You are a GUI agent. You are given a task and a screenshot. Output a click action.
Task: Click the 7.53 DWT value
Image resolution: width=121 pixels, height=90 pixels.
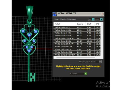pyautogui.click(x=89, y=33)
